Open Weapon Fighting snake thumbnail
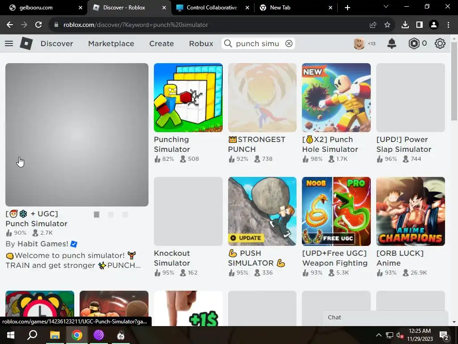The height and width of the screenshot is (344, 458). click(x=336, y=211)
